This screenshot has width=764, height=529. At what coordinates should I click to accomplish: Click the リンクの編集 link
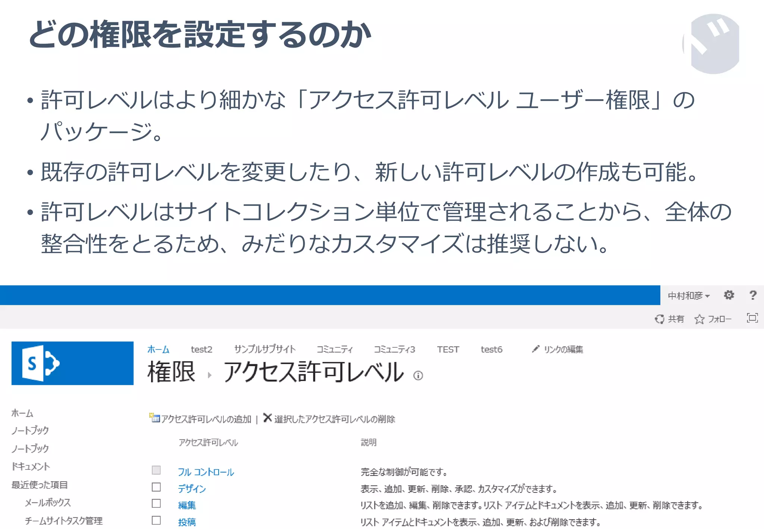[563, 350]
